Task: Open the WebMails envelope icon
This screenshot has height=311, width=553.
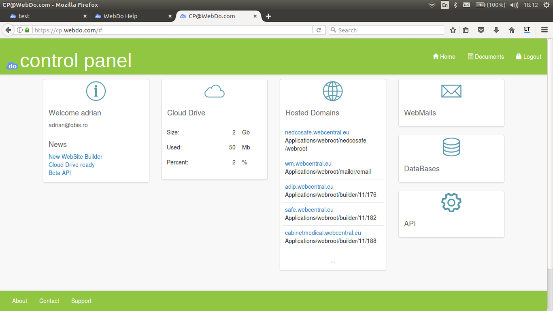Action: [x=451, y=91]
